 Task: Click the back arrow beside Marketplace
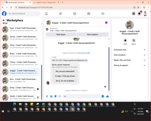pyautogui.click(x=4, y=20)
